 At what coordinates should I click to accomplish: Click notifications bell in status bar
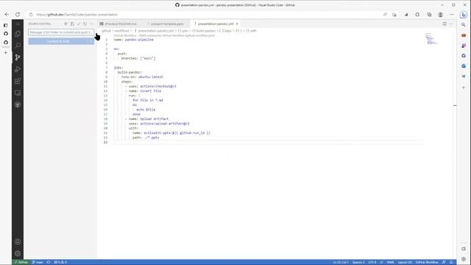[x=451, y=262]
